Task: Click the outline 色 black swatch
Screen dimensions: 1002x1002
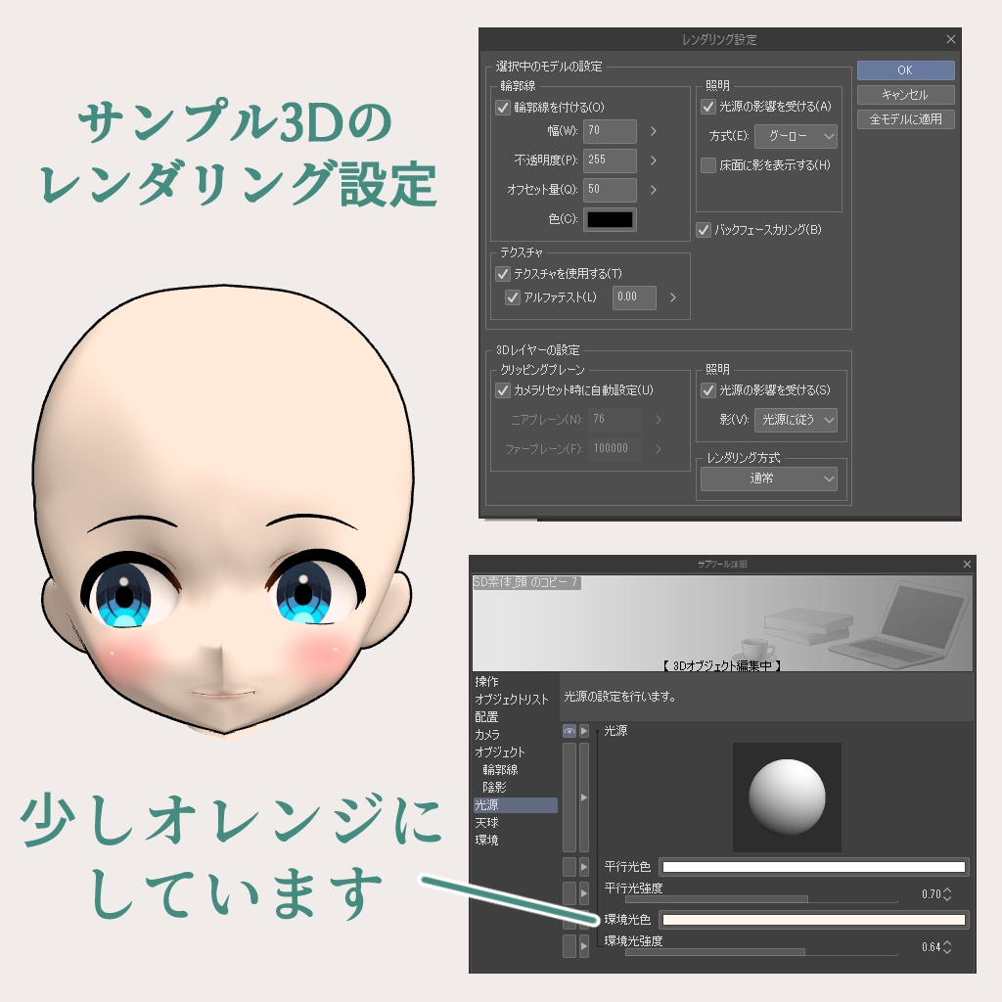Action: pos(610,219)
